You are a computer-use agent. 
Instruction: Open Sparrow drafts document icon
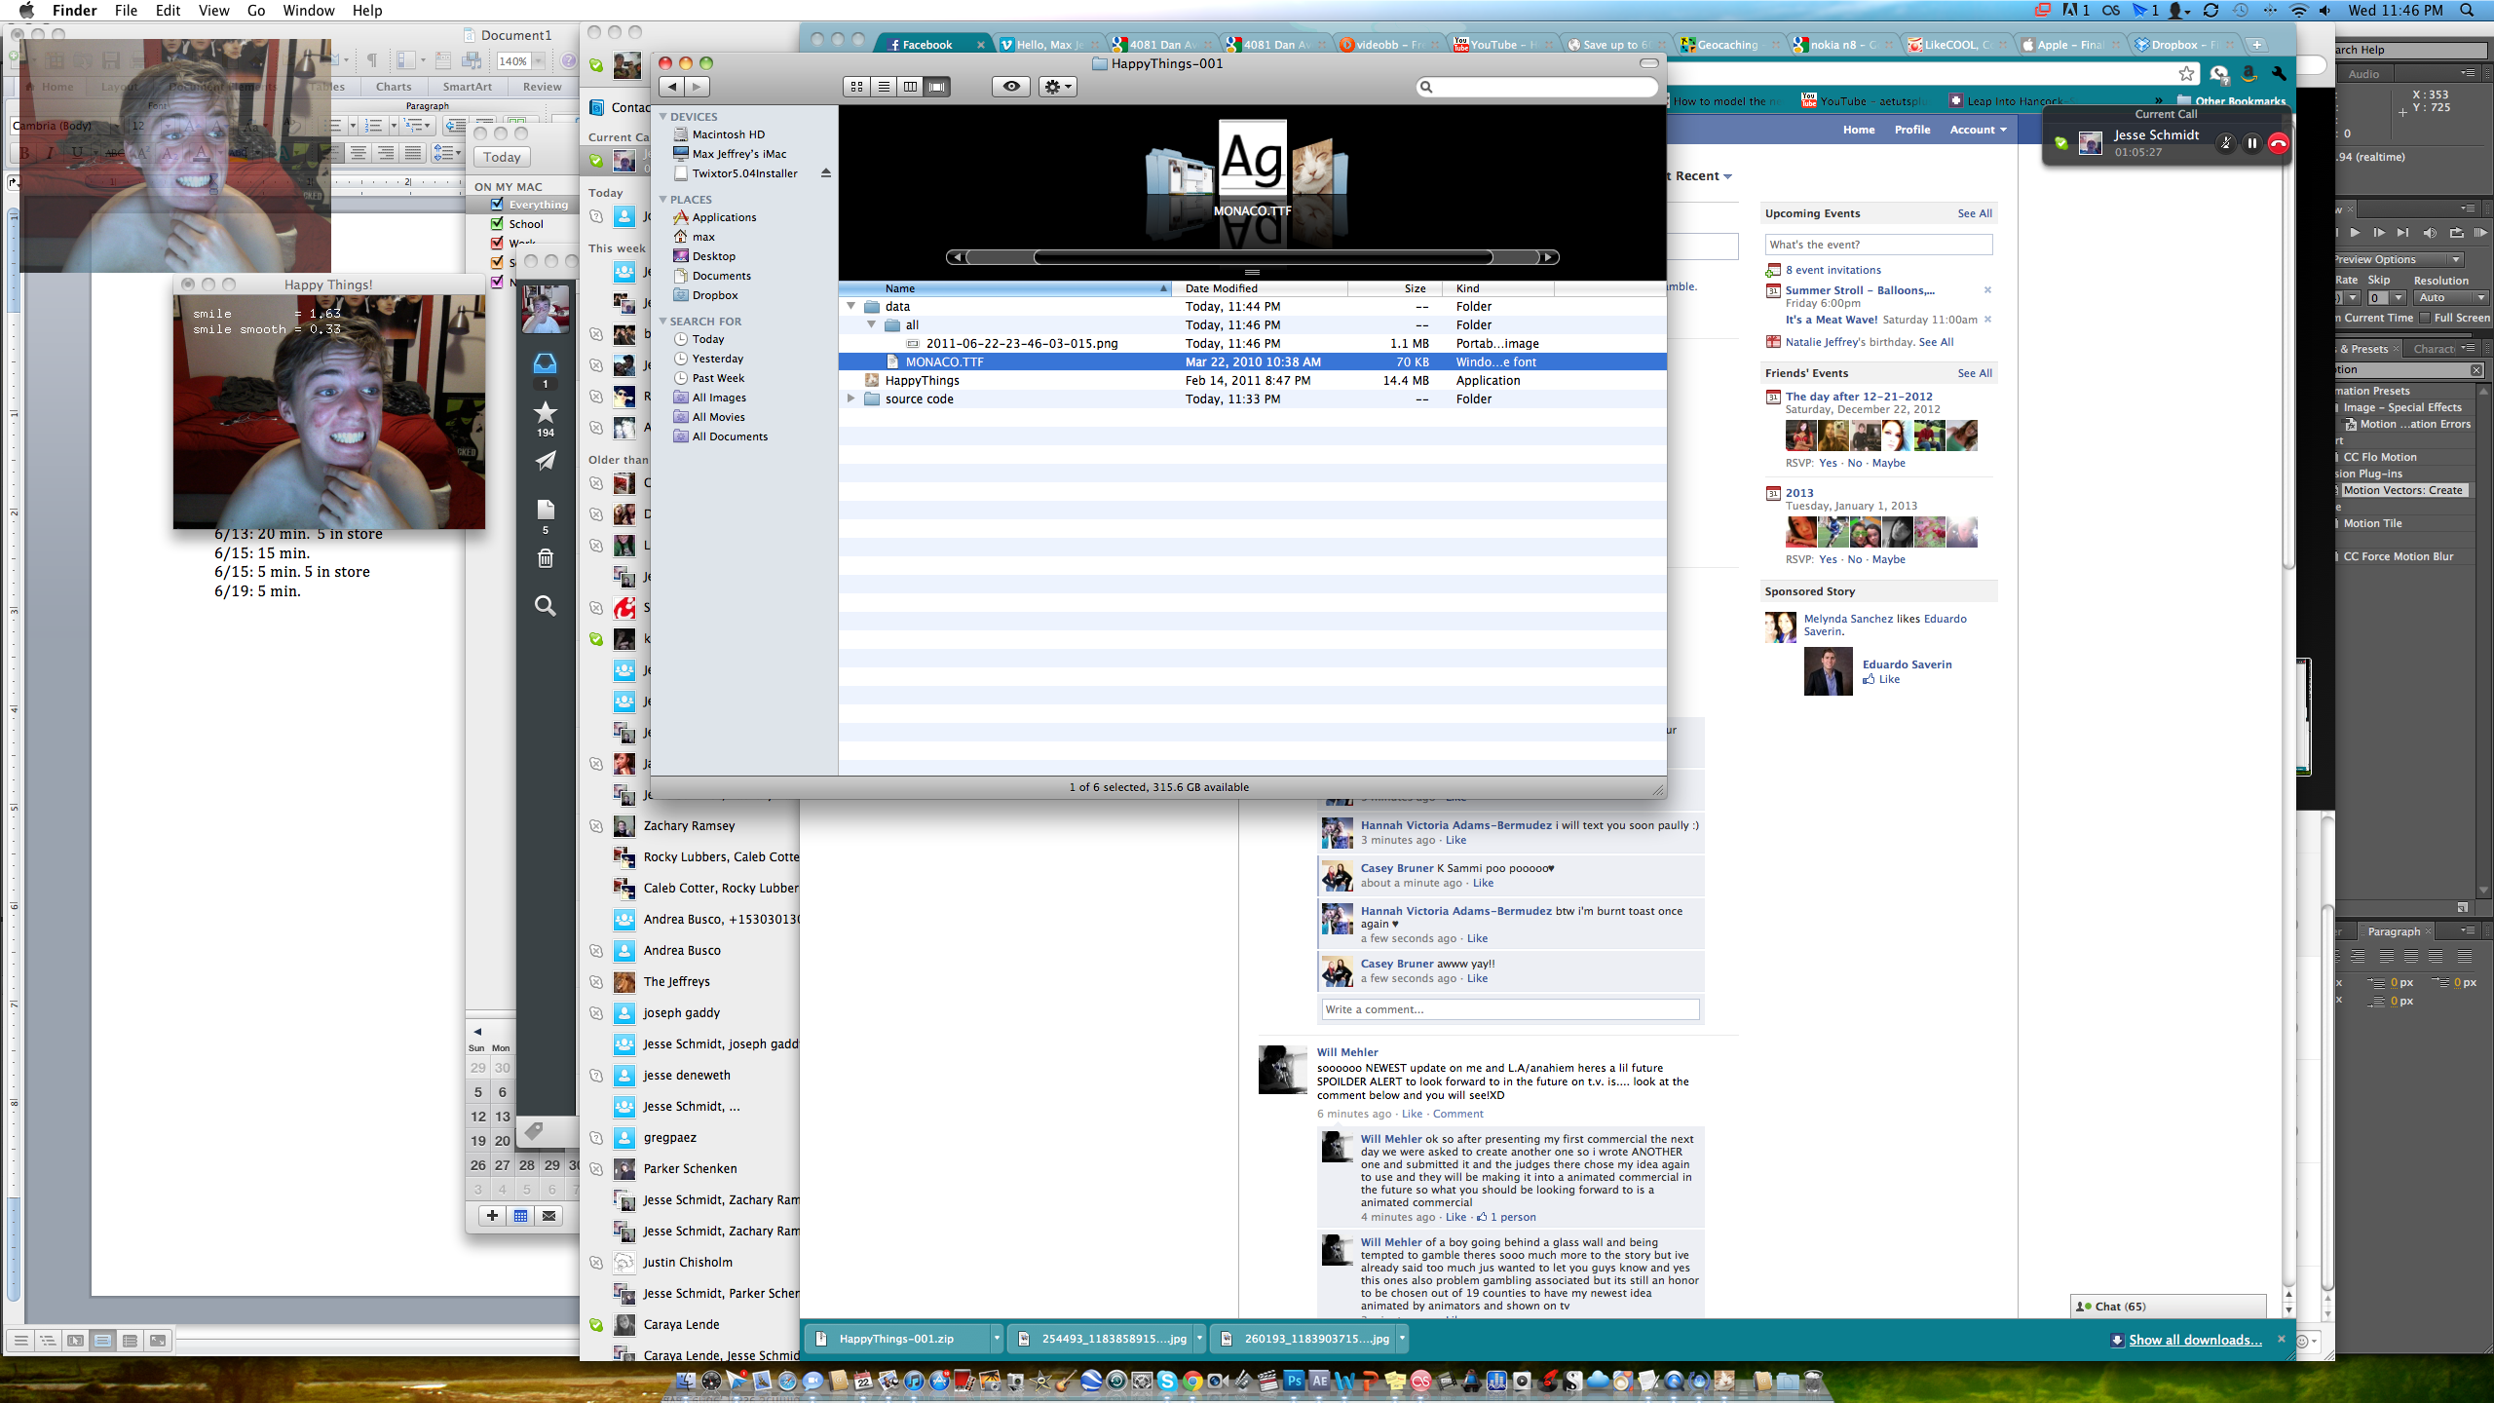[x=546, y=509]
